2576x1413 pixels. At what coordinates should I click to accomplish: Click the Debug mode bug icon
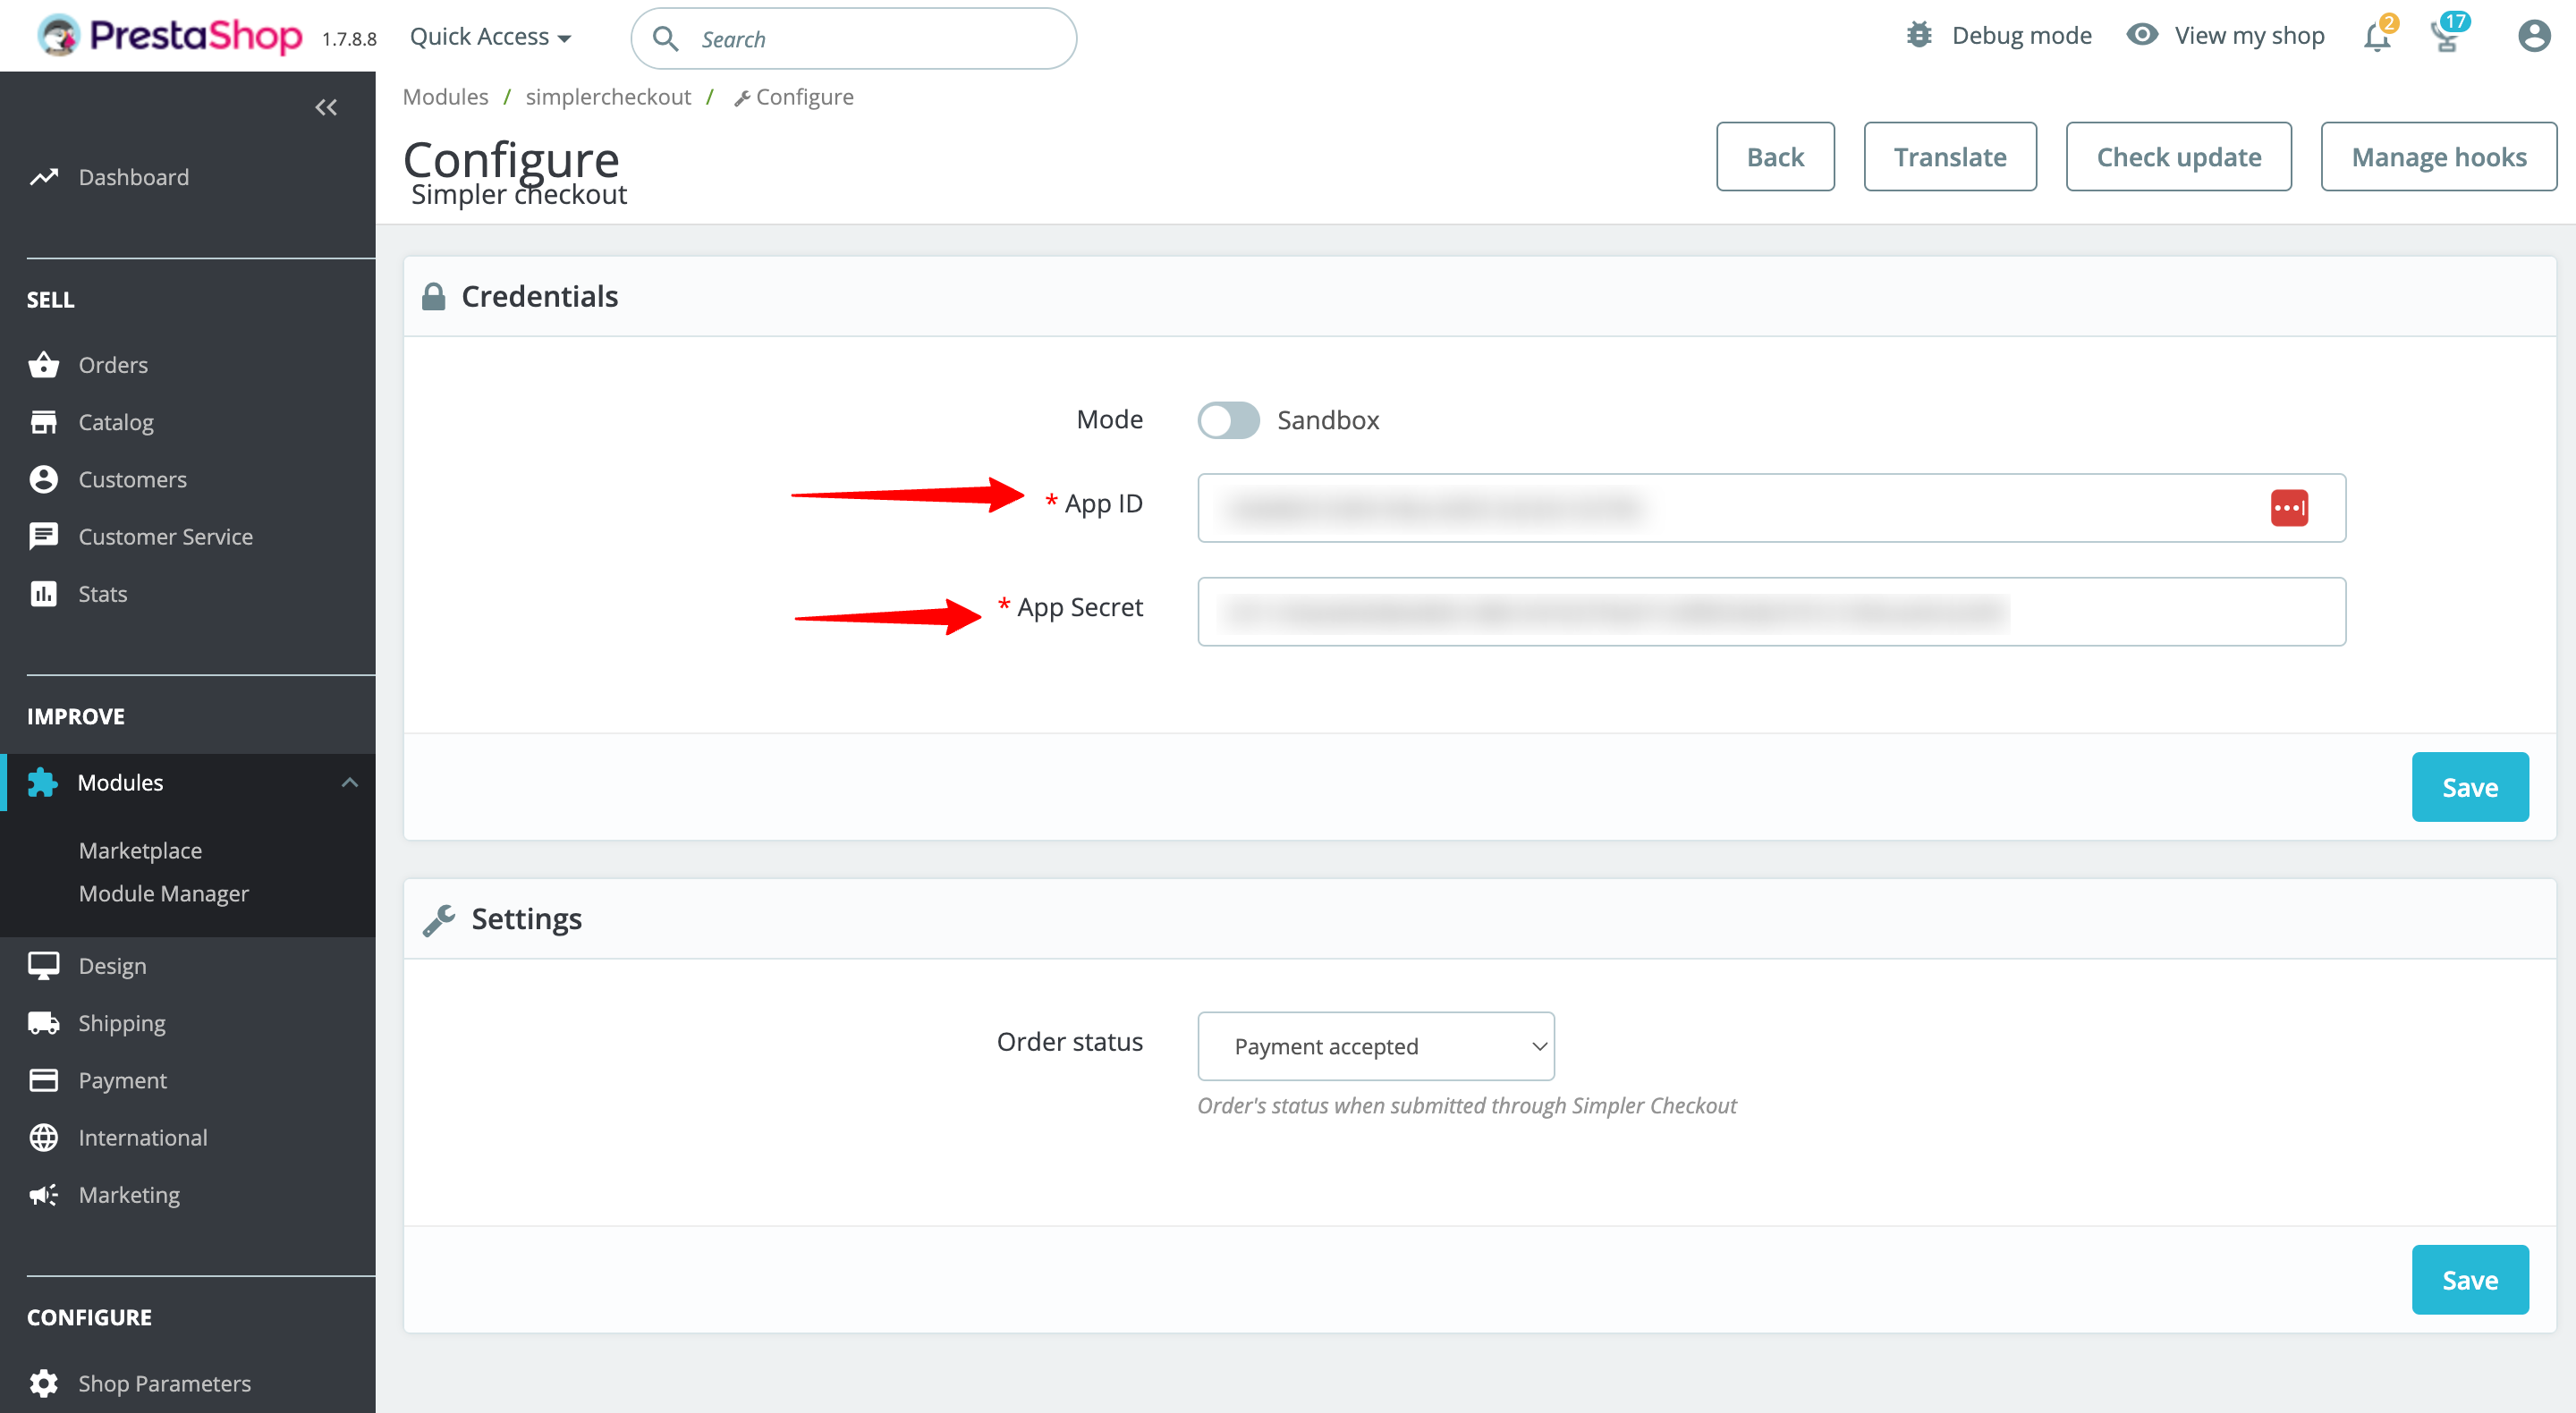1918,36
